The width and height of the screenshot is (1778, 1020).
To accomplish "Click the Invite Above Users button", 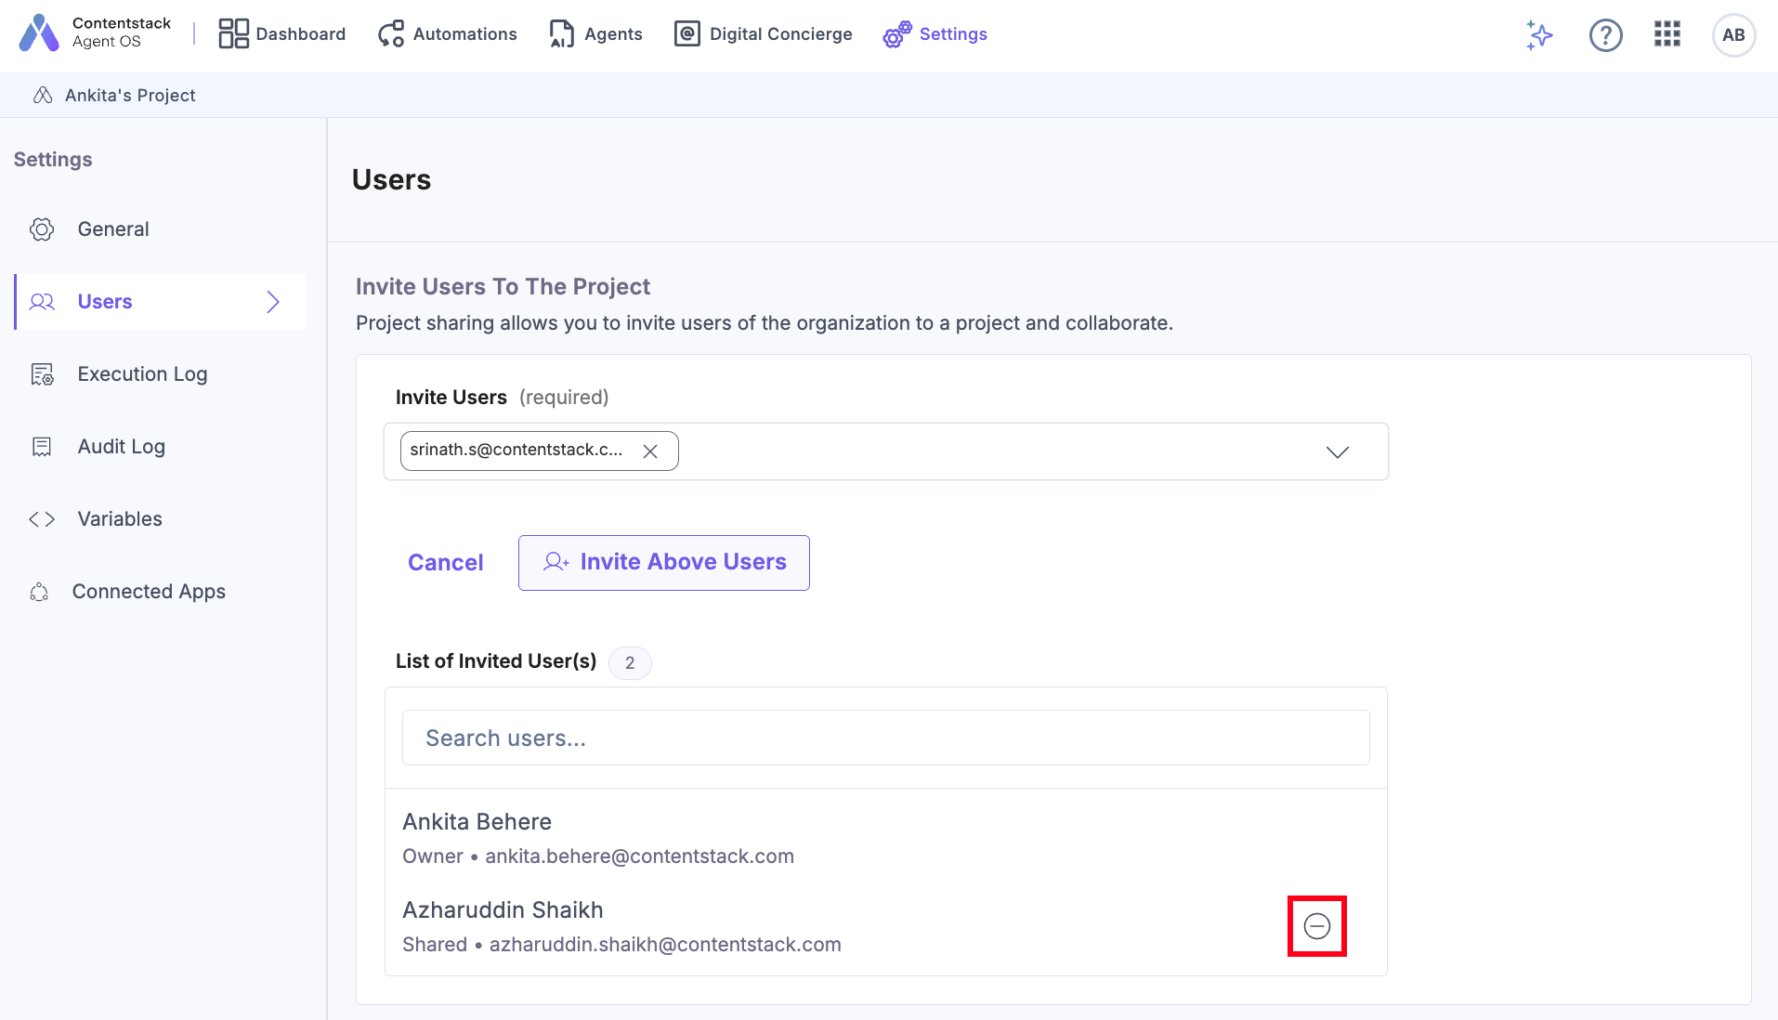I will click(663, 562).
